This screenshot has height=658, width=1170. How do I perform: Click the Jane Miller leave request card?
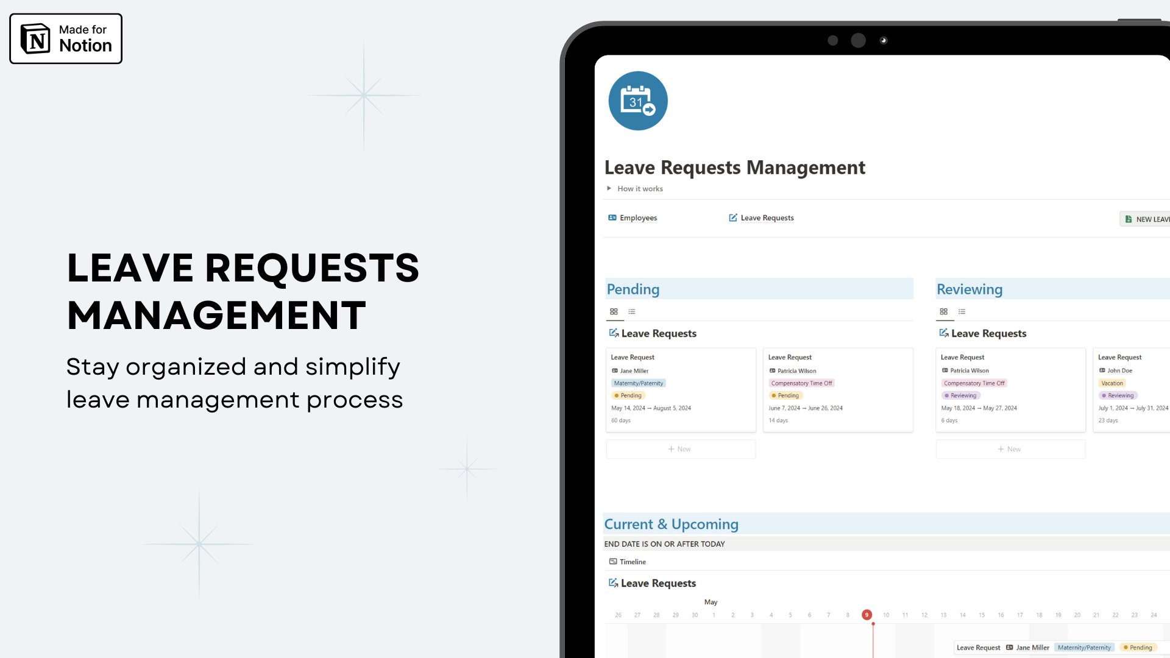tap(680, 389)
